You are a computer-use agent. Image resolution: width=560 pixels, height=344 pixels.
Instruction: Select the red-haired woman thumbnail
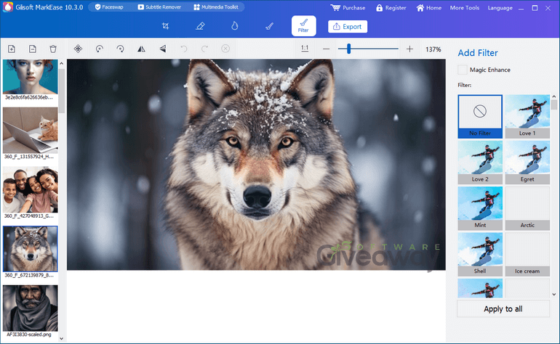point(31,77)
